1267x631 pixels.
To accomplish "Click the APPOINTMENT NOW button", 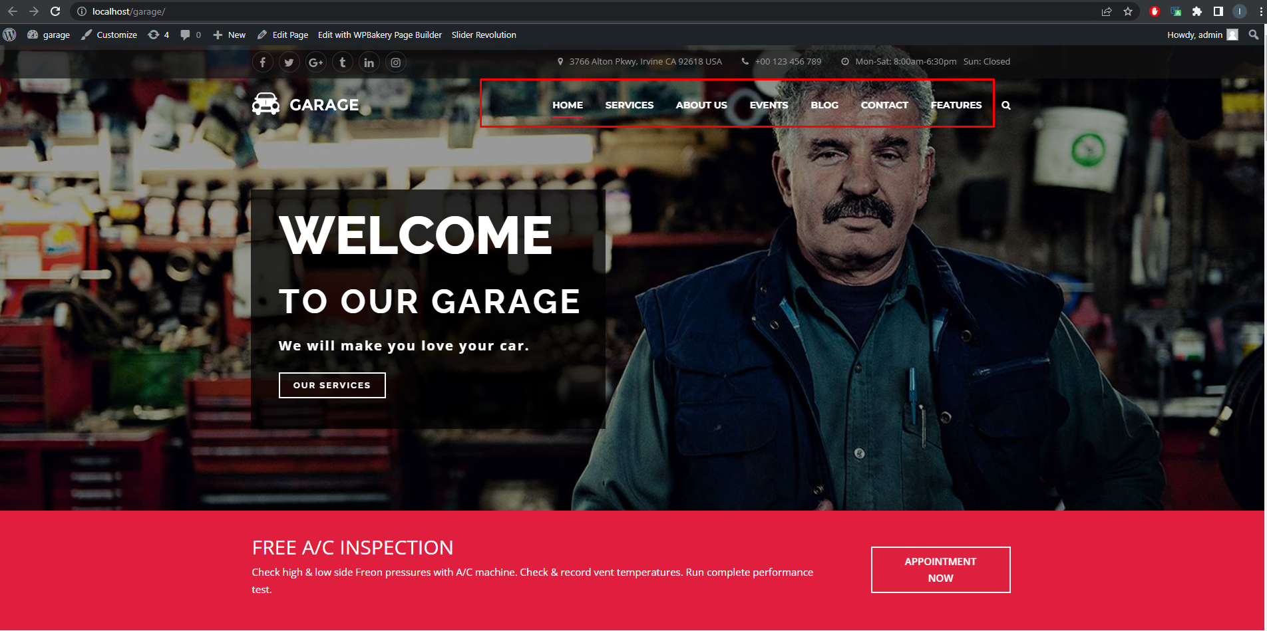I will [x=940, y=570].
